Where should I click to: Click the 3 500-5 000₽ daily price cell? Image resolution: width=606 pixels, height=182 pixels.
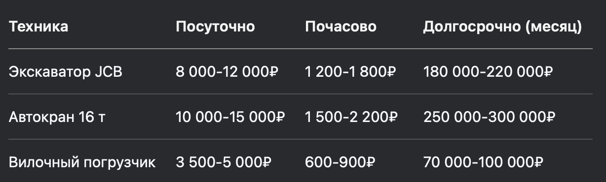224,162
